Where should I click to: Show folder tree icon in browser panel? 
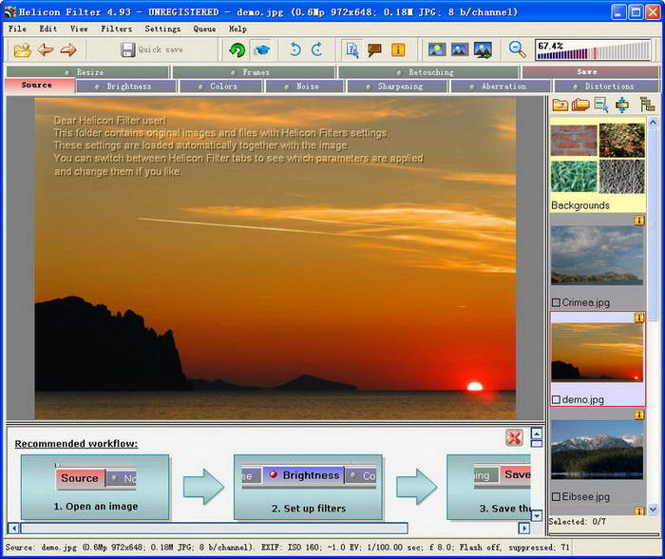point(647,105)
